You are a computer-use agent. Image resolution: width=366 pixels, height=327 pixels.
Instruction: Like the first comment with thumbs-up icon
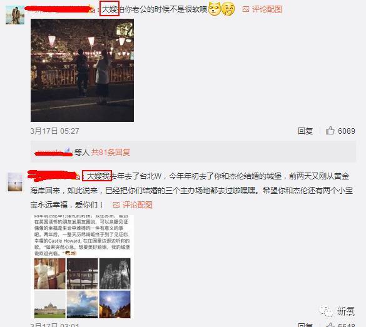coord(330,131)
